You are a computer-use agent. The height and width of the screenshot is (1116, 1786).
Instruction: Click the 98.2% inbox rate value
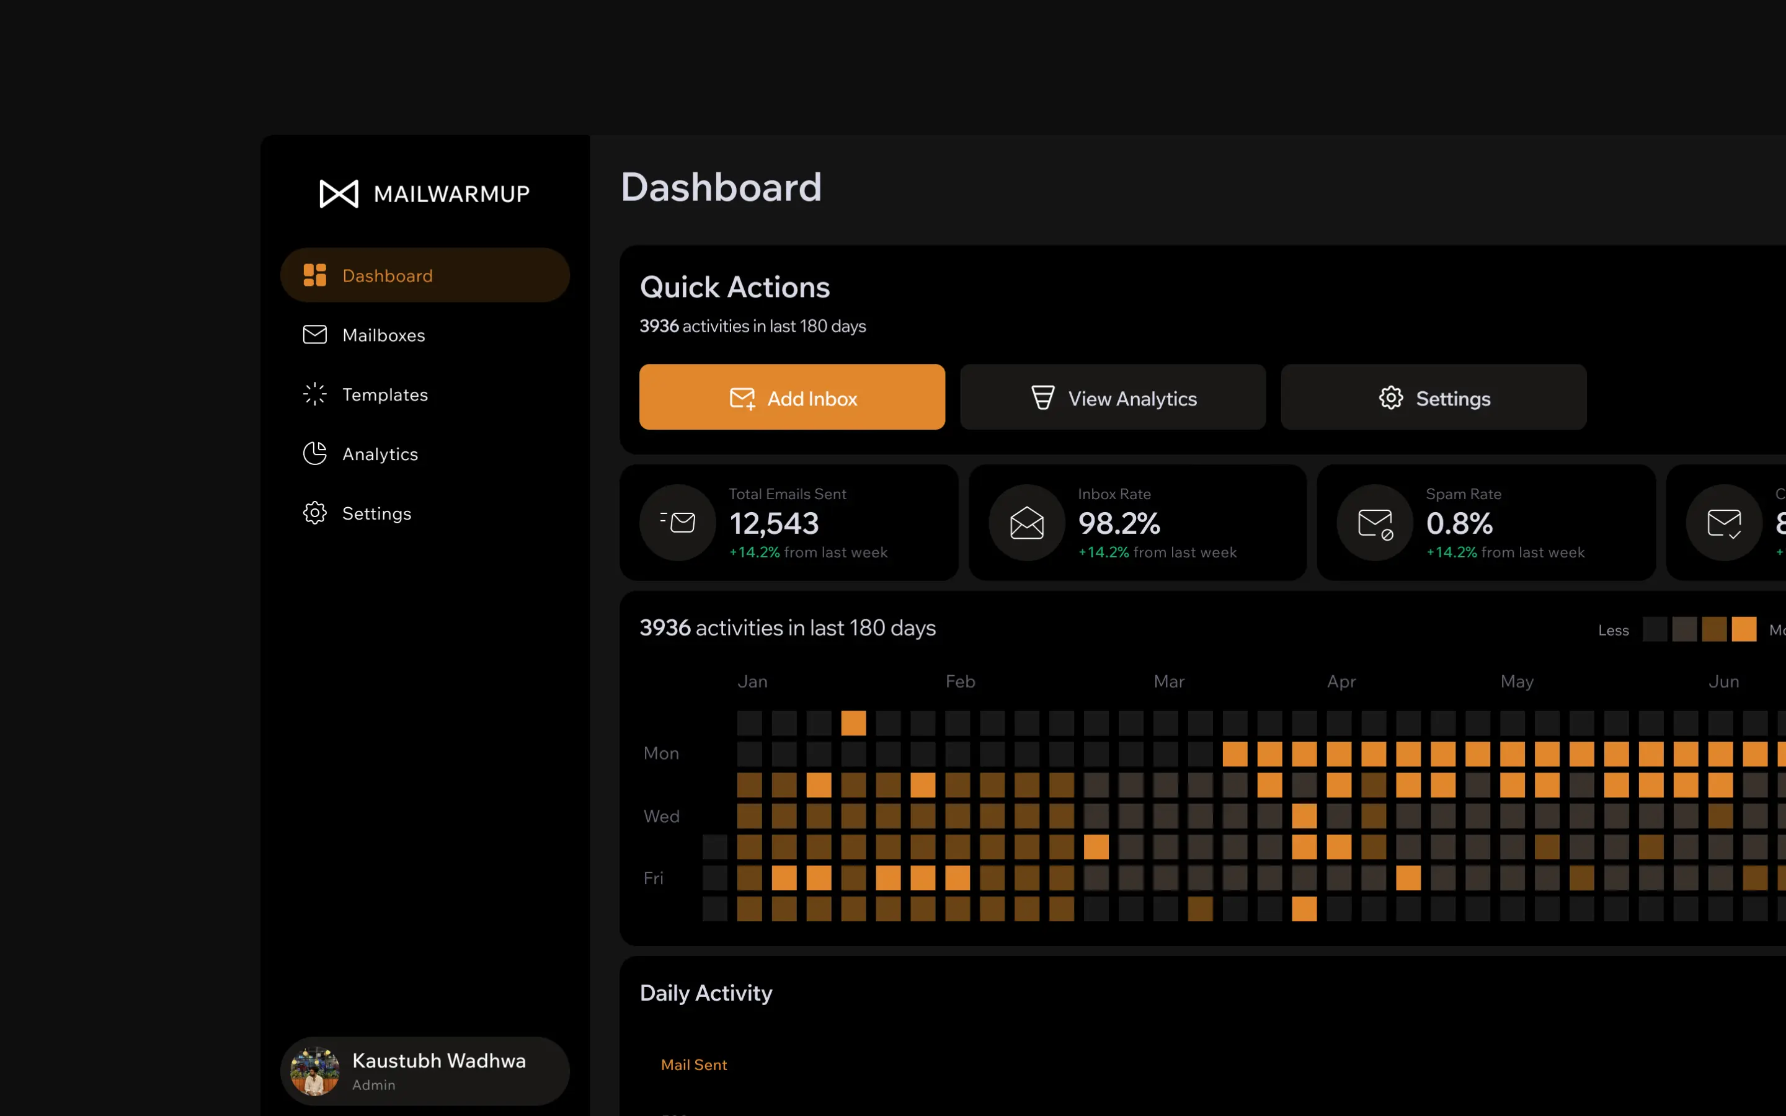[x=1119, y=523]
